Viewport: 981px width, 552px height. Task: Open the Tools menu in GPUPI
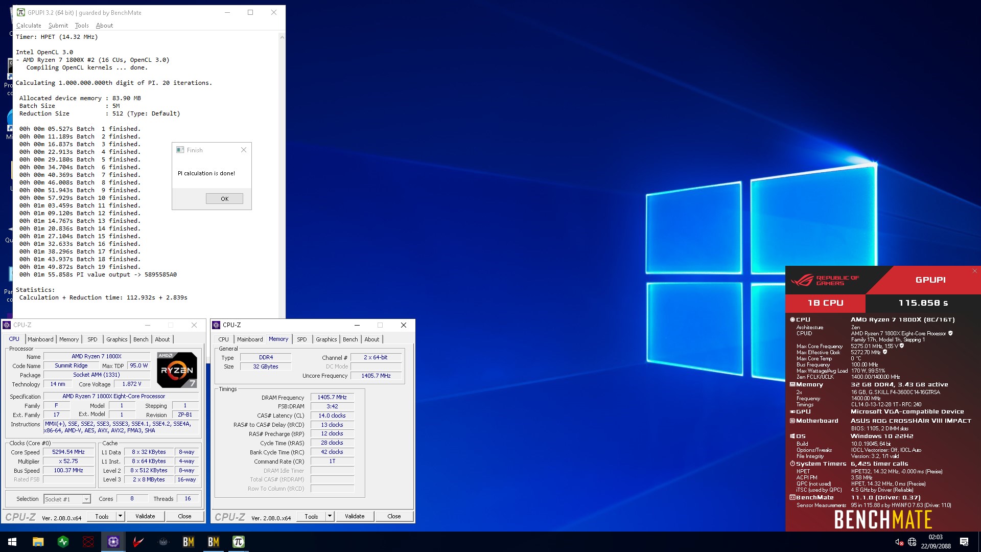(x=82, y=26)
